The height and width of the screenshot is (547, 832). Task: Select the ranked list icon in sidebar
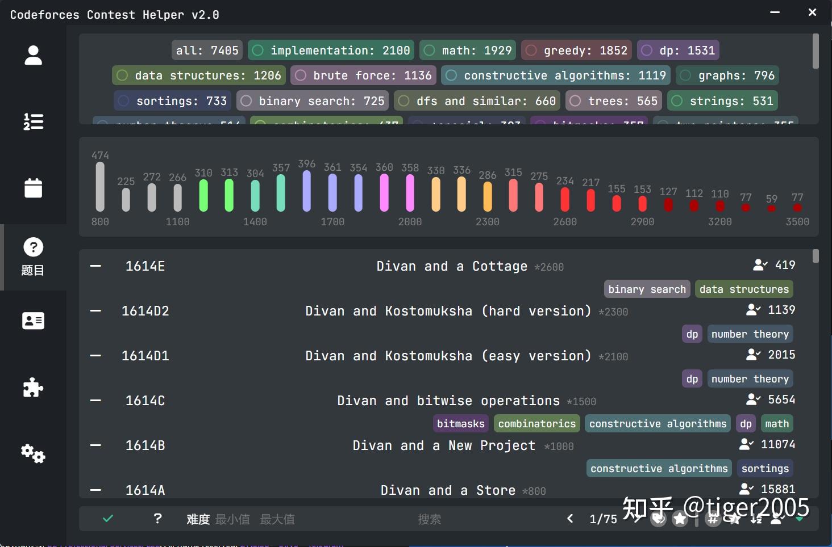click(33, 121)
